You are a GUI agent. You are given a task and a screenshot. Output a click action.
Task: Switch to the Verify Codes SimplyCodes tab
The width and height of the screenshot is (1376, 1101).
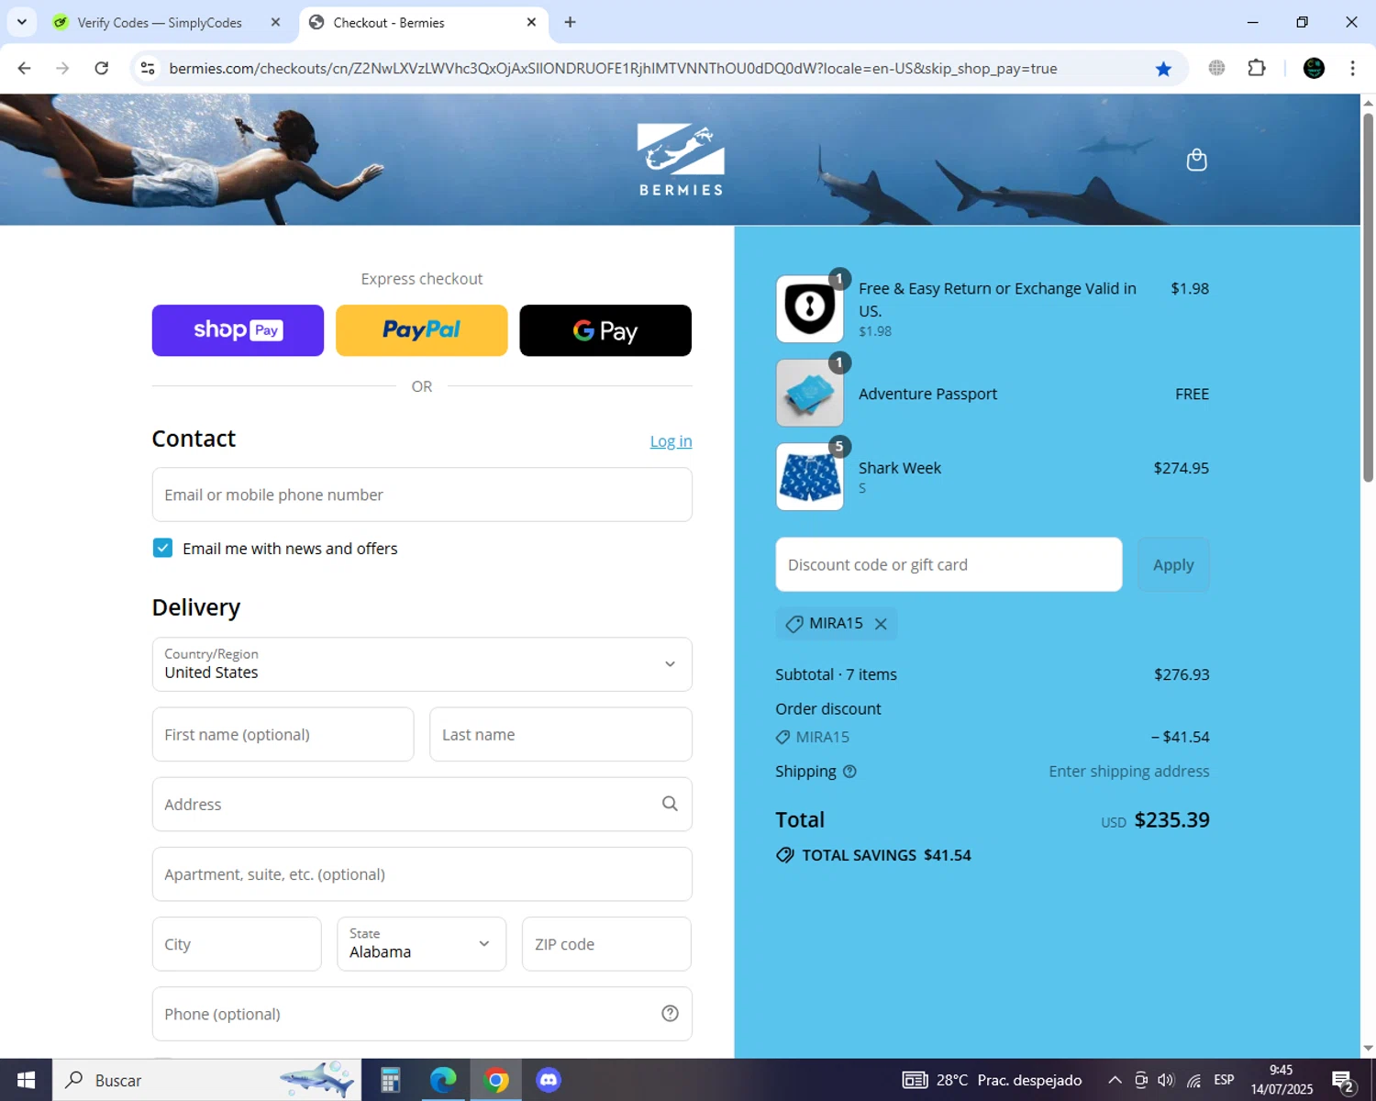click(x=165, y=22)
